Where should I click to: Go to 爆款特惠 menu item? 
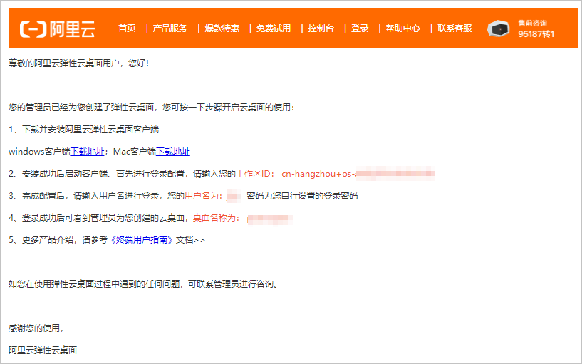[222, 28]
